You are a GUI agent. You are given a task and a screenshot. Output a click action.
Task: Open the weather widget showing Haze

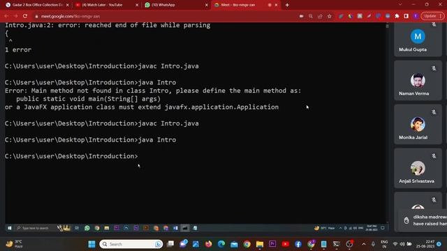pos(14,244)
